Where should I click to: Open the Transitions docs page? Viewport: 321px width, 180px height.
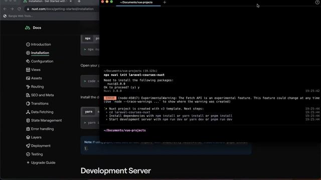click(x=40, y=103)
